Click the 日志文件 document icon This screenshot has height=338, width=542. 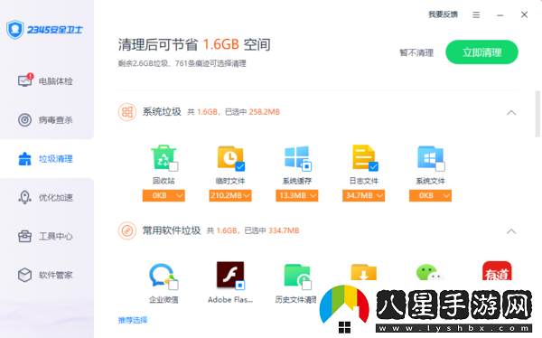point(363,157)
